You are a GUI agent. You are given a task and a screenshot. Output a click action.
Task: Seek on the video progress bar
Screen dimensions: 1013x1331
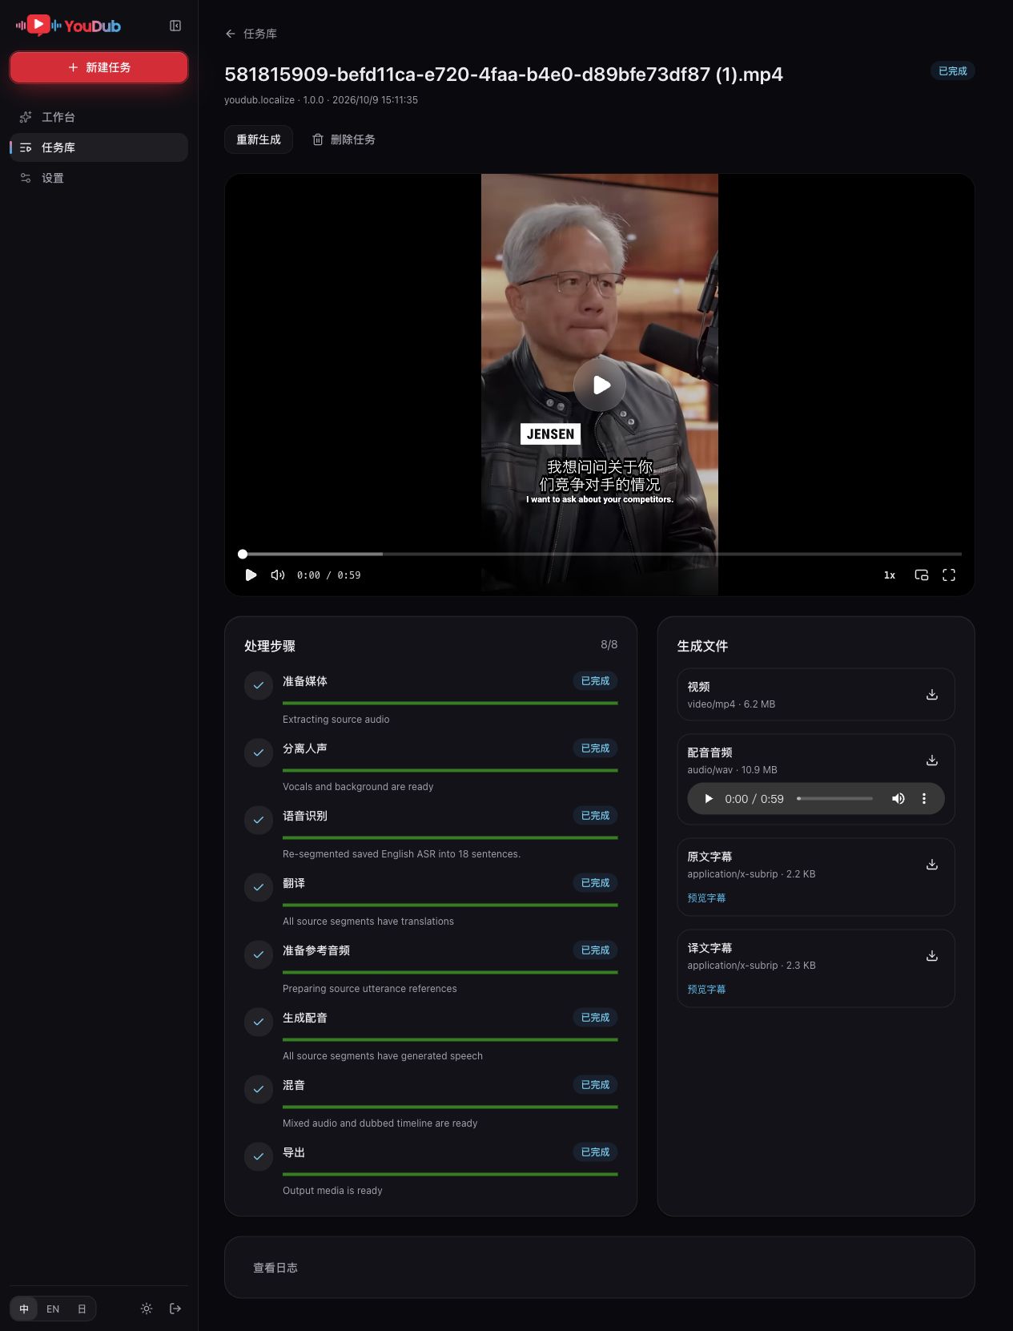point(600,554)
